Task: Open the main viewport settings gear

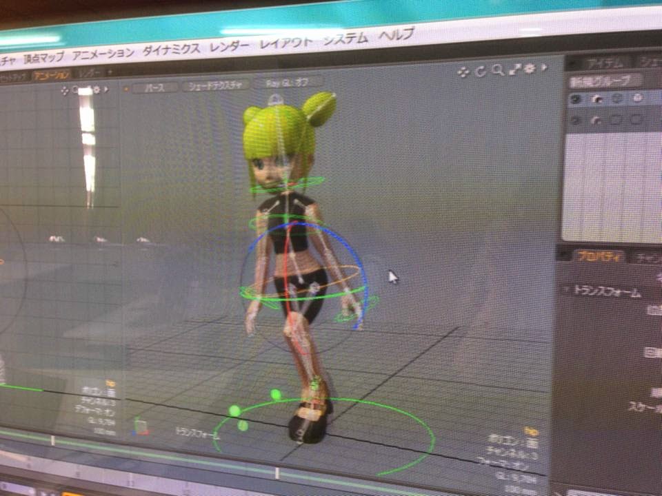Action: [x=530, y=68]
